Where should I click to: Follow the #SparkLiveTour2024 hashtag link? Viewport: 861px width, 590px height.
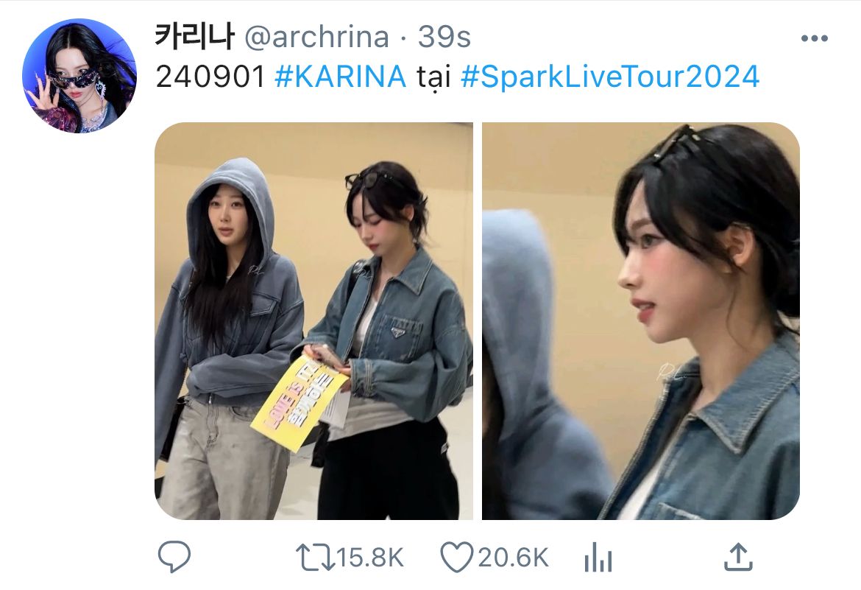[610, 76]
